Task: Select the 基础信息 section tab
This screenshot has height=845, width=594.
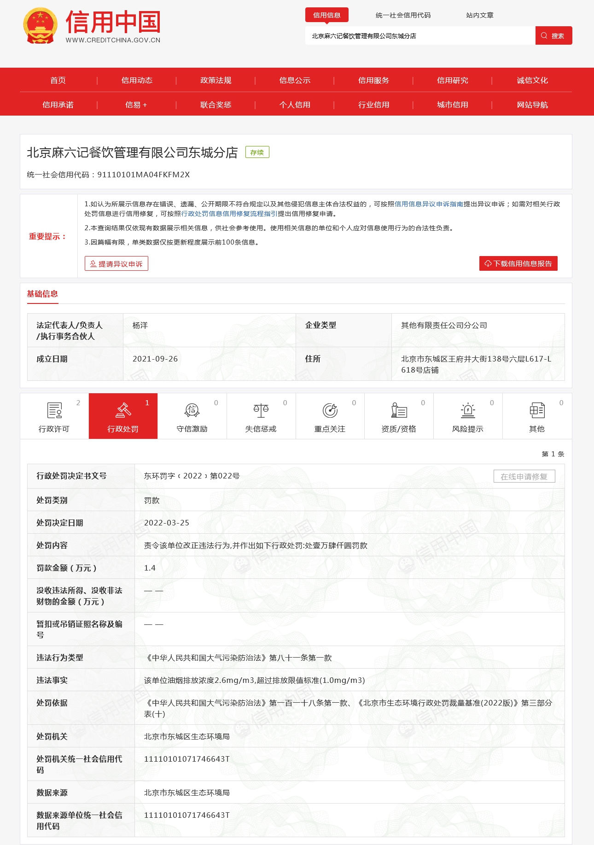Action: (42, 294)
